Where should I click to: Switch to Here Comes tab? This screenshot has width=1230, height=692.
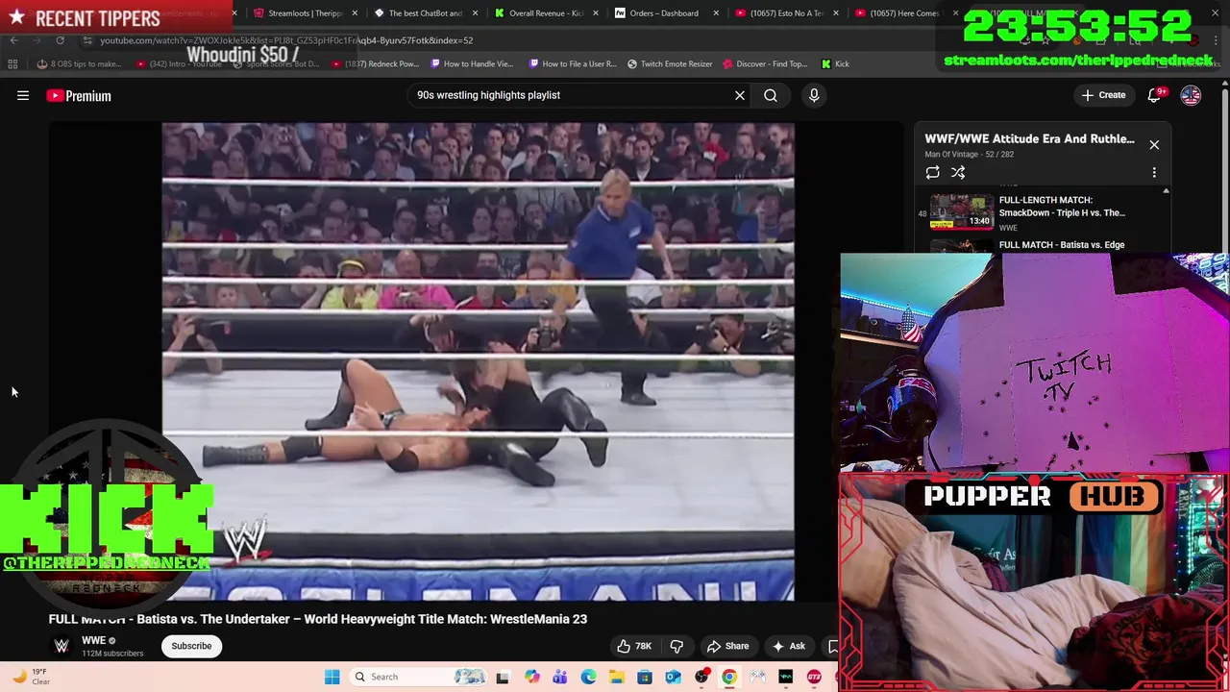pos(903,13)
